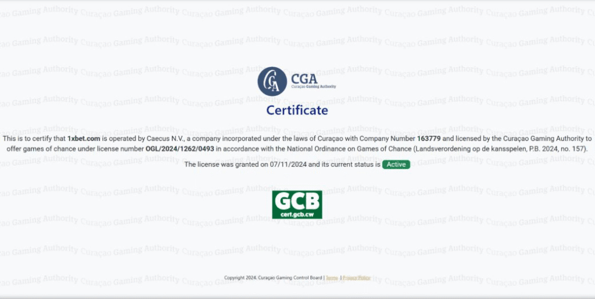This screenshot has height=299, width=595.
Task: Click the green Active status badge
Action: click(396, 165)
